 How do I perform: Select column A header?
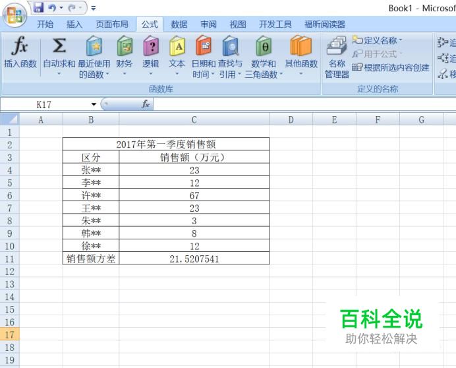click(41, 119)
